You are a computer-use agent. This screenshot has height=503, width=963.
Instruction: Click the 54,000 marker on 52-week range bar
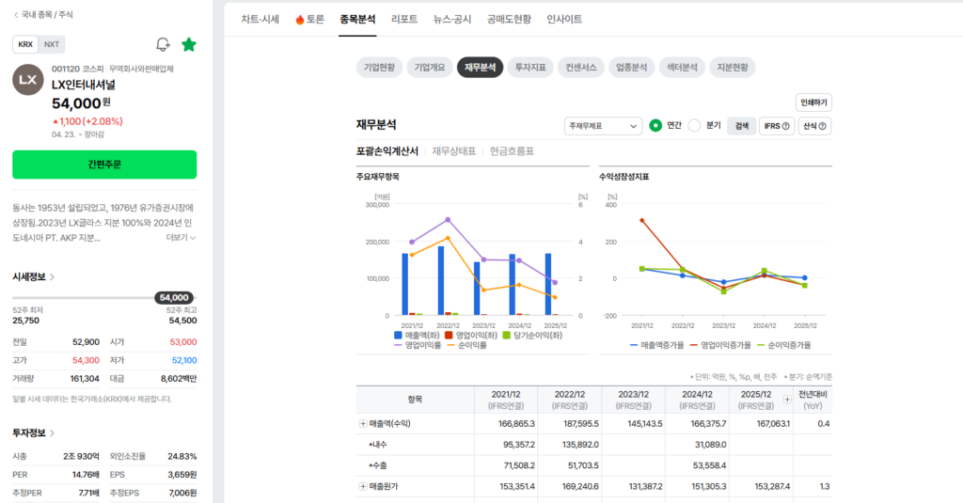click(x=174, y=298)
